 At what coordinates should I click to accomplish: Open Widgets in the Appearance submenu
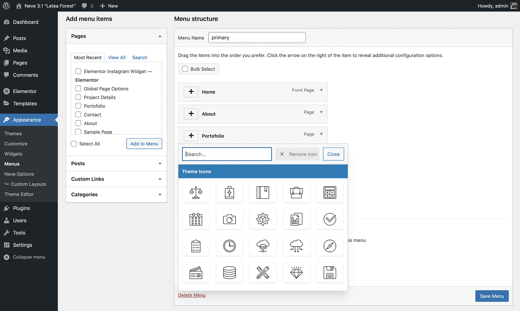(x=13, y=154)
